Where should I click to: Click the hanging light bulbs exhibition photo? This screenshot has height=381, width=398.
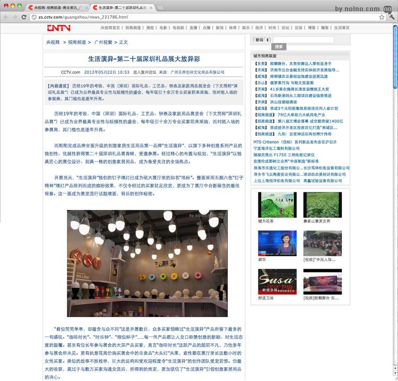tap(147, 263)
